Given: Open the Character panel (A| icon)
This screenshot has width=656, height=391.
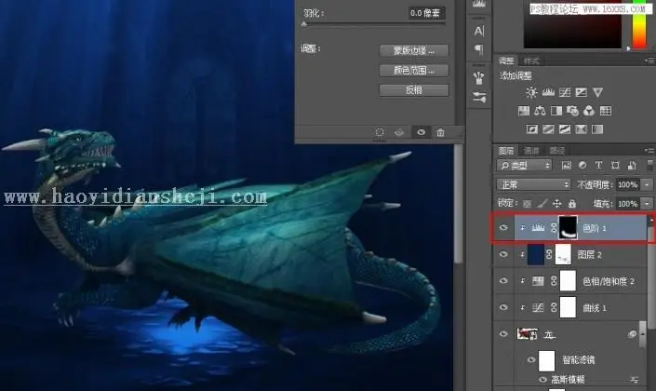Looking at the screenshot, I should click(479, 31).
